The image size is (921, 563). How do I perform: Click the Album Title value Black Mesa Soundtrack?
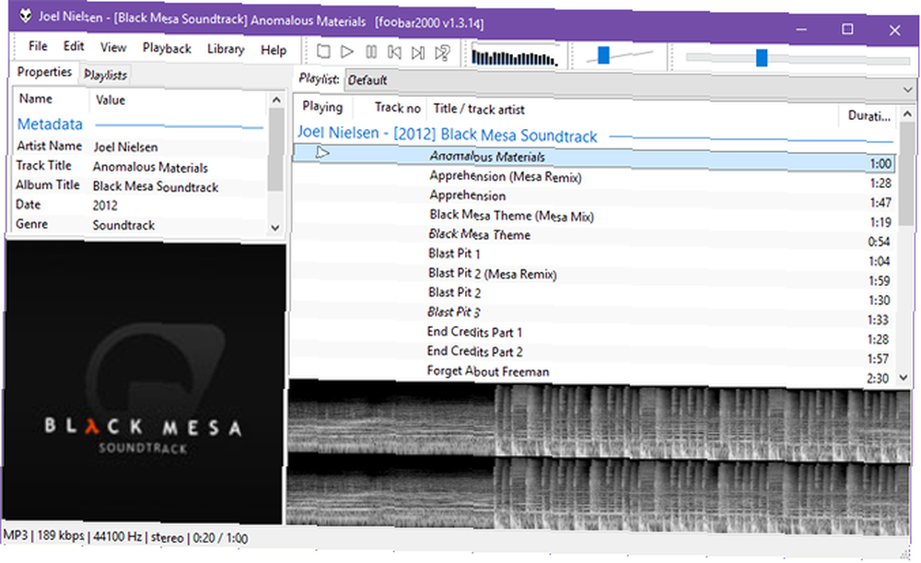(x=155, y=186)
